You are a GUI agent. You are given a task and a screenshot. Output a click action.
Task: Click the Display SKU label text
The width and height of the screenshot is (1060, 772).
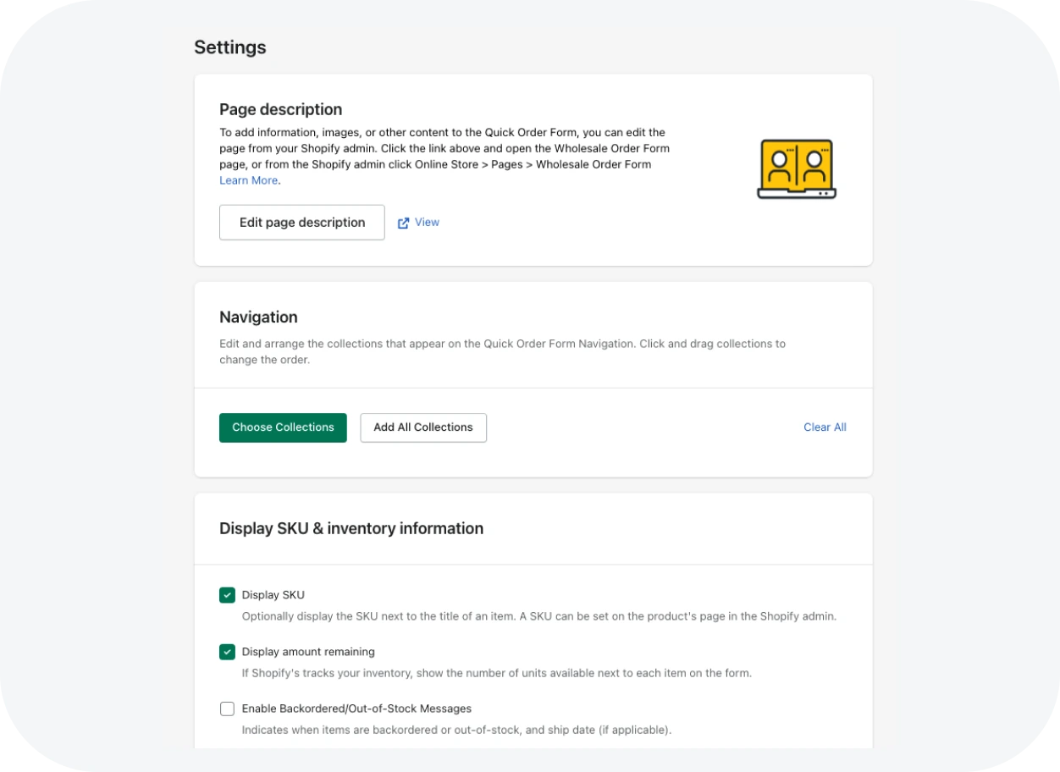273,595
